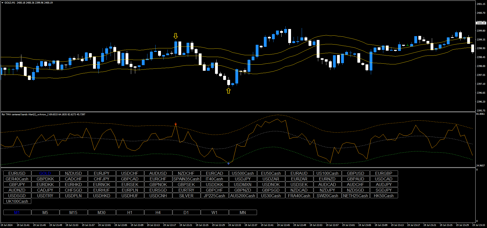Select the AUDNZD symbol button
487x228 pixels.
pos(17,190)
